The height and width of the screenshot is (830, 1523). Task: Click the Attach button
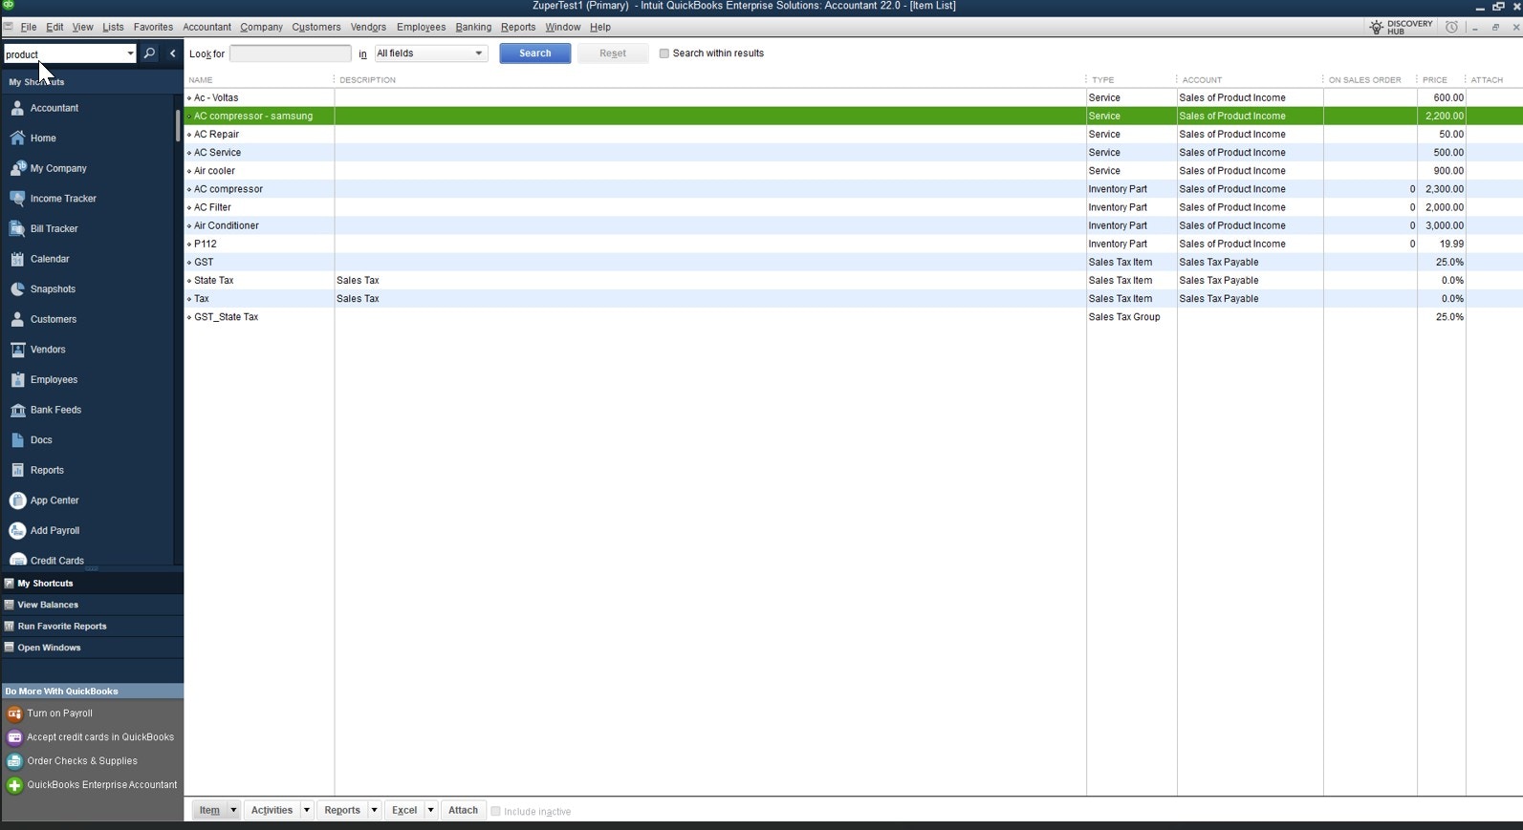click(x=463, y=810)
